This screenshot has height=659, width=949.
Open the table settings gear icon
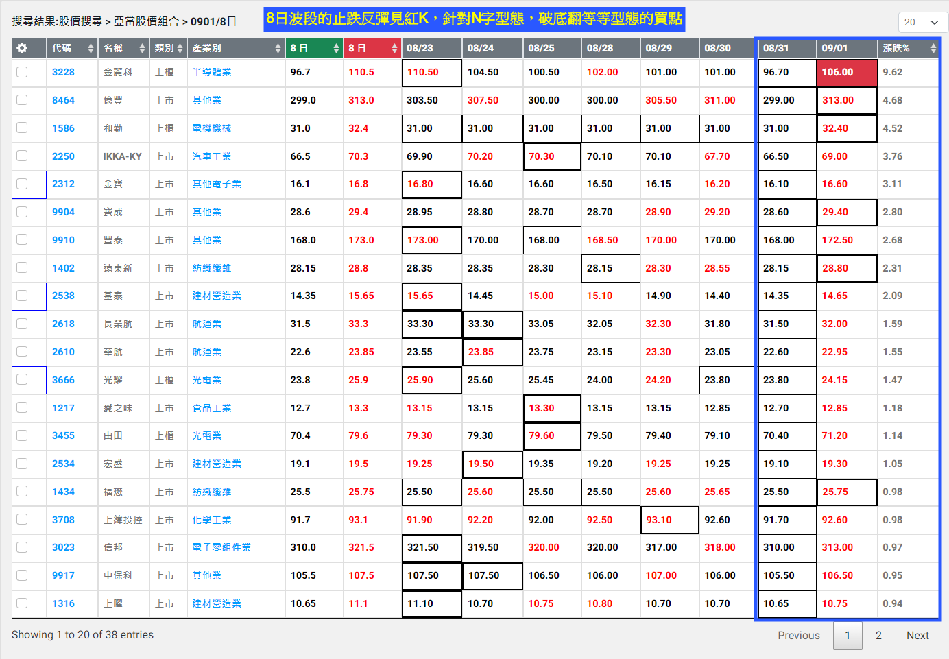coord(22,48)
